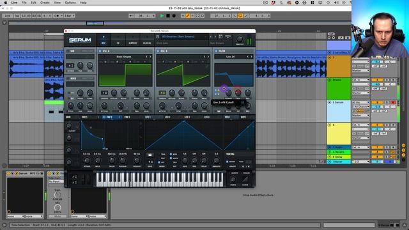Open the volume icon in the macOS menu bar
The width and height of the screenshot is (409, 230).
pyautogui.click(x=336, y=3)
